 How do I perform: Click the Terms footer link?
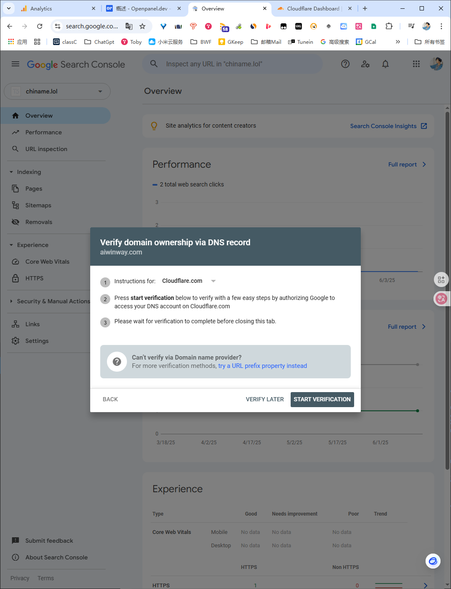click(x=46, y=578)
